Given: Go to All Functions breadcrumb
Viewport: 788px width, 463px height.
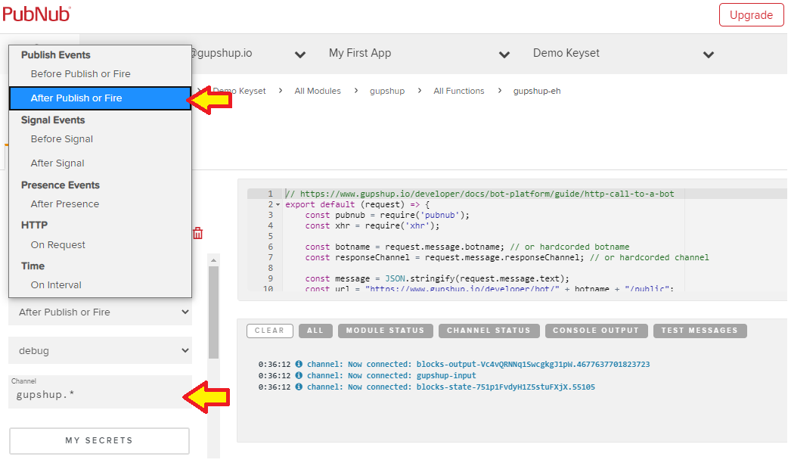Looking at the screenshot, I should pos(459,91).
